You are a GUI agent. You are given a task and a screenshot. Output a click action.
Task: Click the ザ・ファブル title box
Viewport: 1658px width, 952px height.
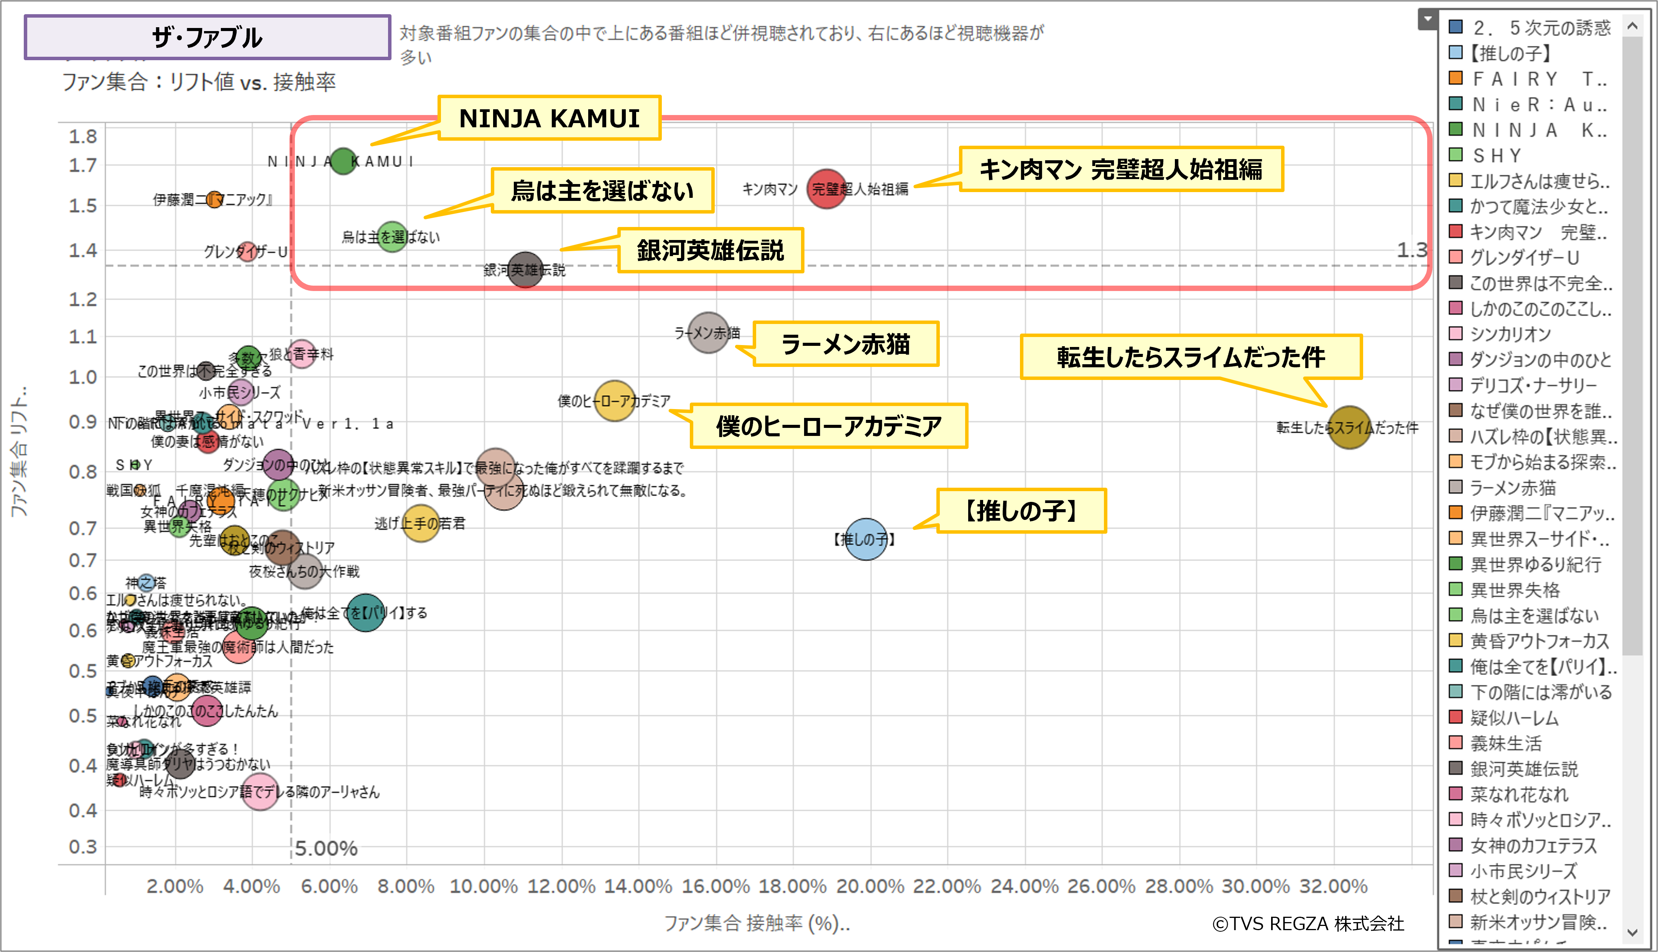207,37
